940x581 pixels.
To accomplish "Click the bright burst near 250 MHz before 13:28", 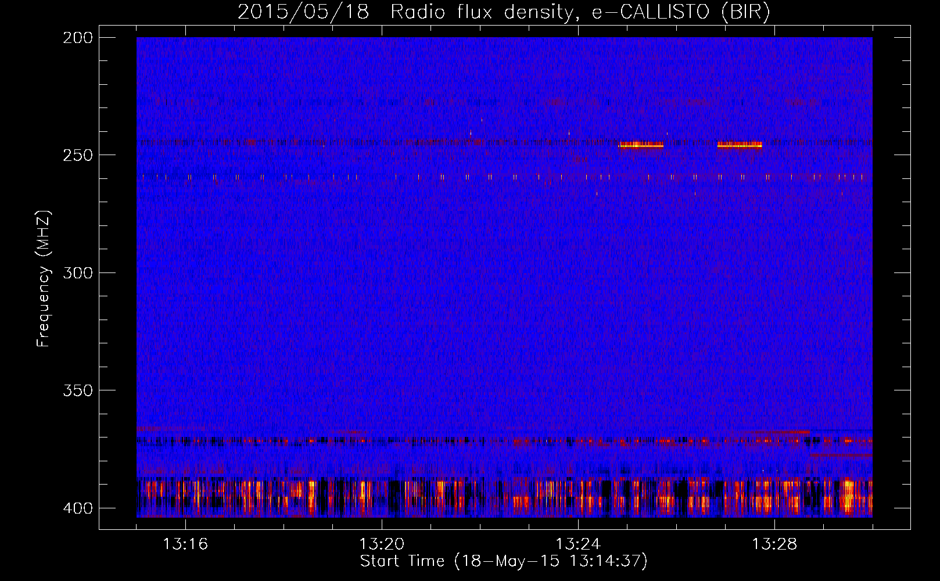I will 740,145.
